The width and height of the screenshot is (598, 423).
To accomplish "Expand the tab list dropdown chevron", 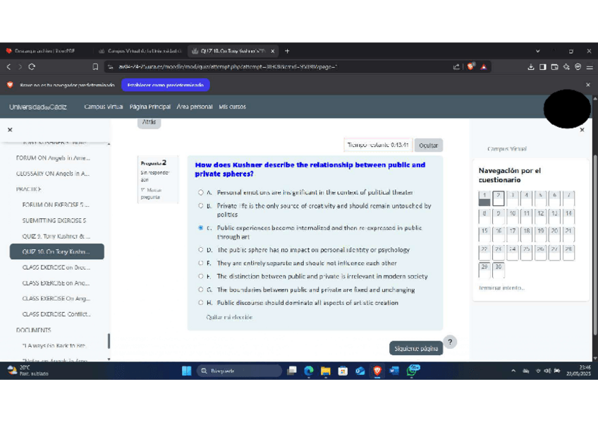I will tap(539, 51).
